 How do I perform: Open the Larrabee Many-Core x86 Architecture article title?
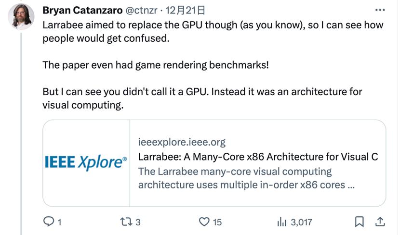tap(257, 157)
